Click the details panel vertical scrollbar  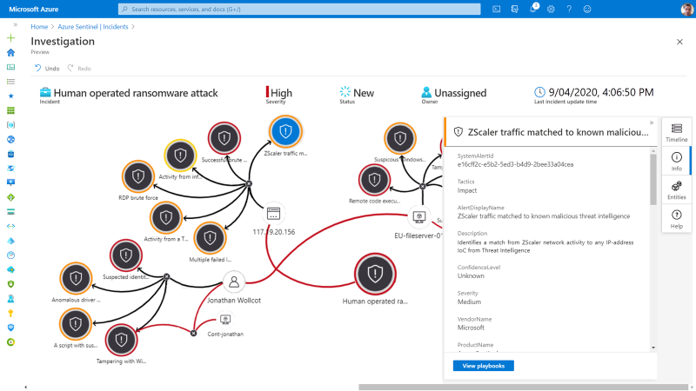(x=653, y=243)
